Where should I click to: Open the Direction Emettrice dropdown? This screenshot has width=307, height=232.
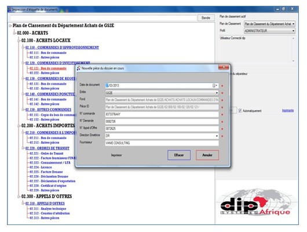217,136
